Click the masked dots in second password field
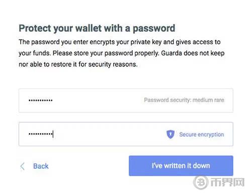This screenshot has width=250, height=196. click(40, 134)
